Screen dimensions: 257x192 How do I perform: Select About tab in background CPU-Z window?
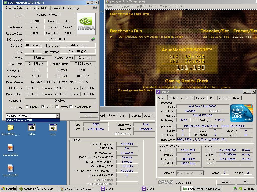(x=148, y=115)
